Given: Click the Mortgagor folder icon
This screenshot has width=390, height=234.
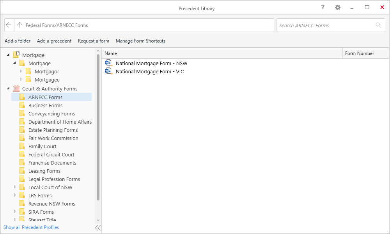Looking at the screenshot, I should click(28, 71).
